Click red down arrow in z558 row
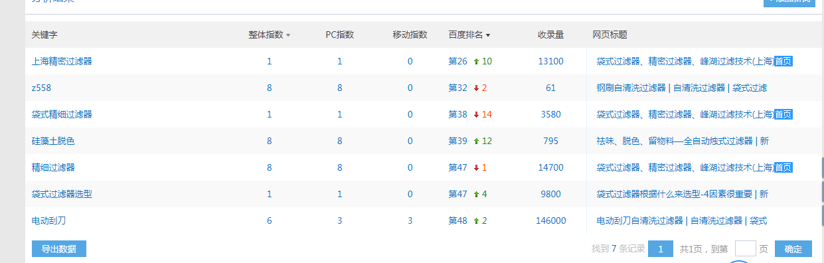 (x=476, y=88)
